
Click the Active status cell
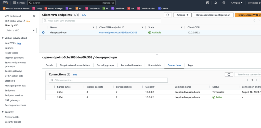point(217,97)
